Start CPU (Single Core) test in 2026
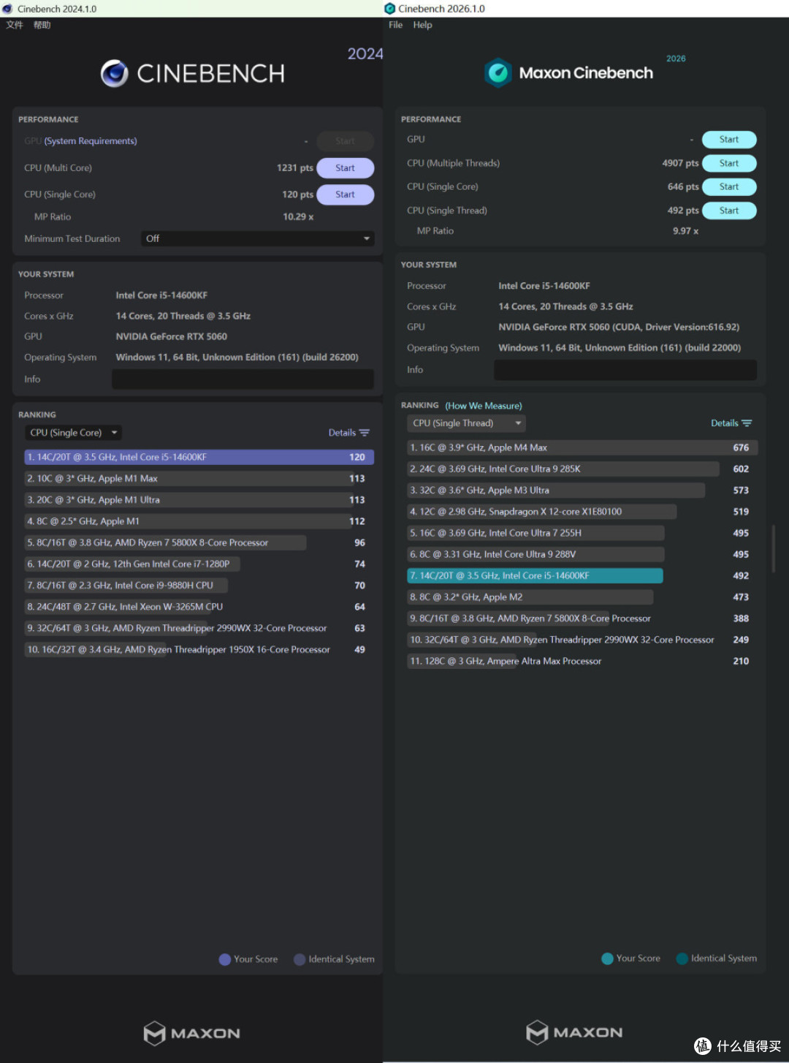Image resolution: width=789 pixels, height=1063 pixels. coord(729,187)
